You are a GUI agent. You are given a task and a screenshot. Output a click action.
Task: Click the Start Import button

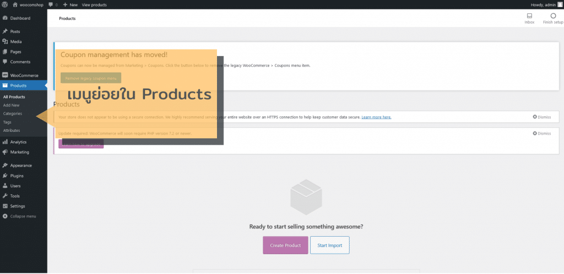(x=329, y=245)
